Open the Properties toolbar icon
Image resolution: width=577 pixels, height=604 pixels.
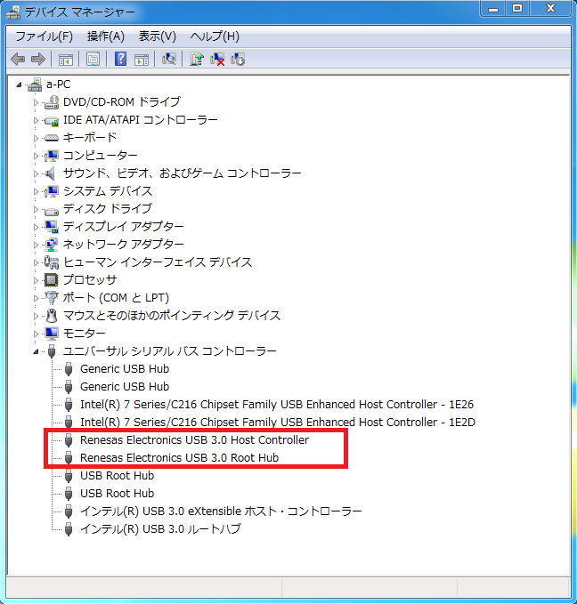click(93, 60)
